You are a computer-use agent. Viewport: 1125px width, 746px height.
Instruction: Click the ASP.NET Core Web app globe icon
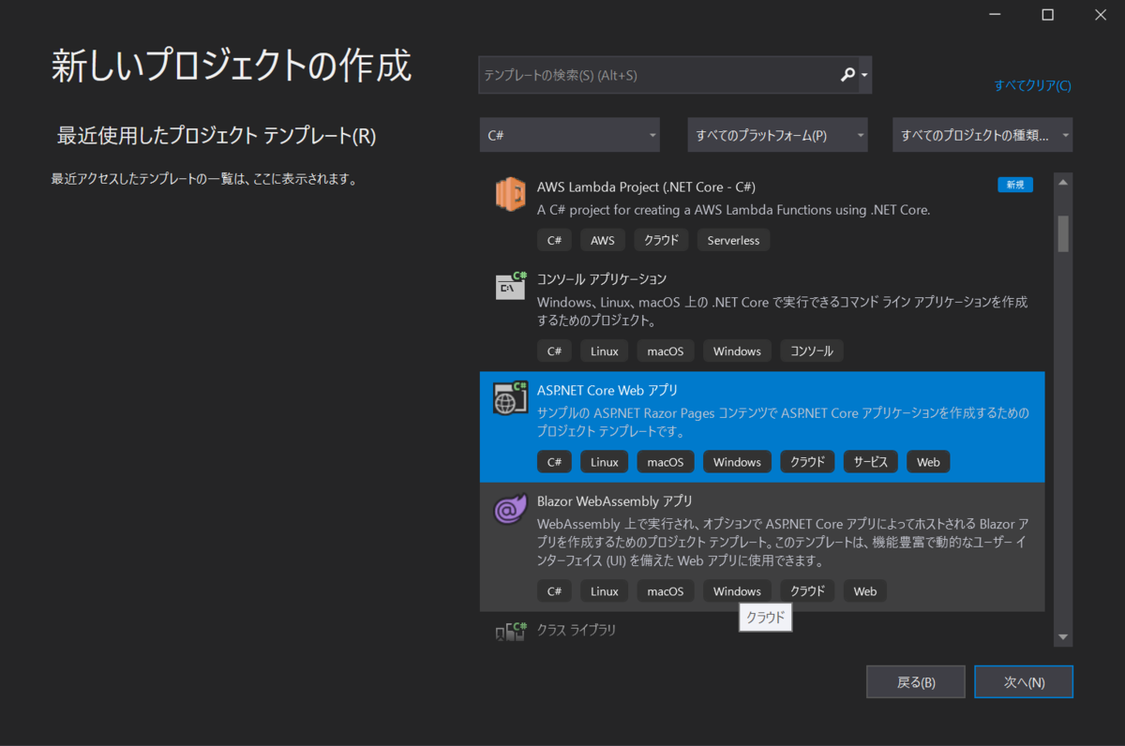pos(511,397)
